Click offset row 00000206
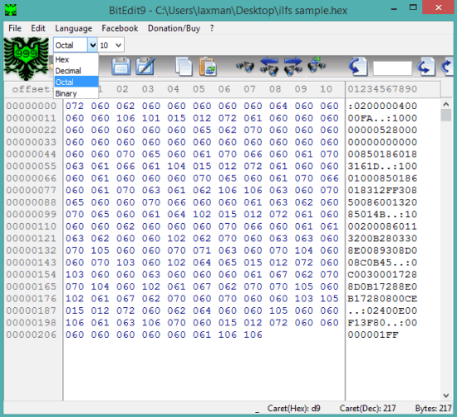The width and height of the screenshot is (457, 417). pos(32,335)
